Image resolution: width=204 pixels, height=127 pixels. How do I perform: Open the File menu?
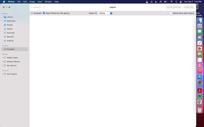pyautogui.click(x=19, y=2)
